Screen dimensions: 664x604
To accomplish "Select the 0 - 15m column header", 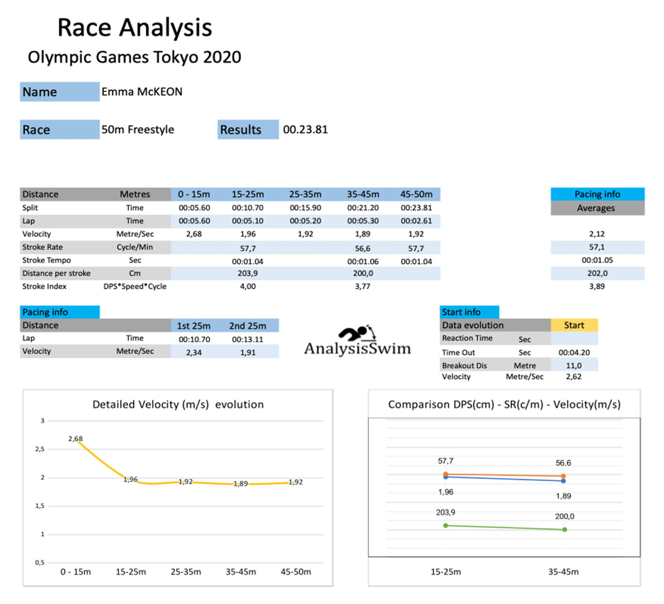I will [194, 194].
